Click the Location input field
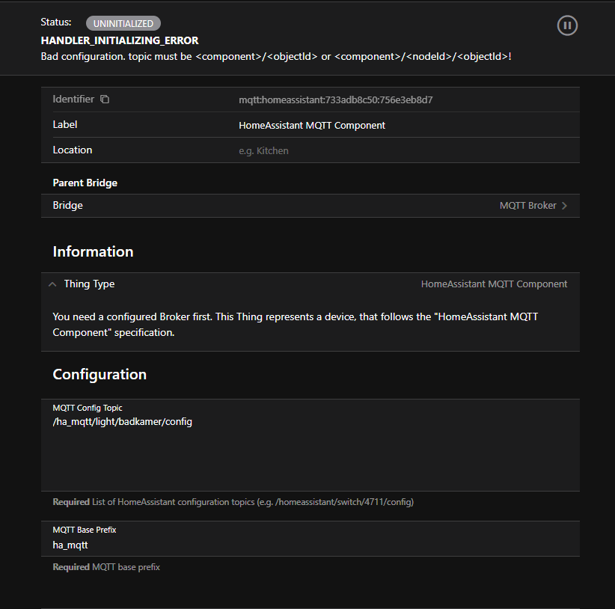This screenshot has height=609, width=615. click(x=404, y=150)
